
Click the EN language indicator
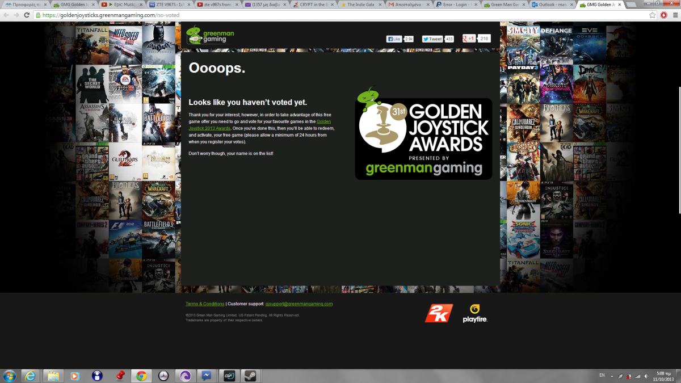[602, 376]
